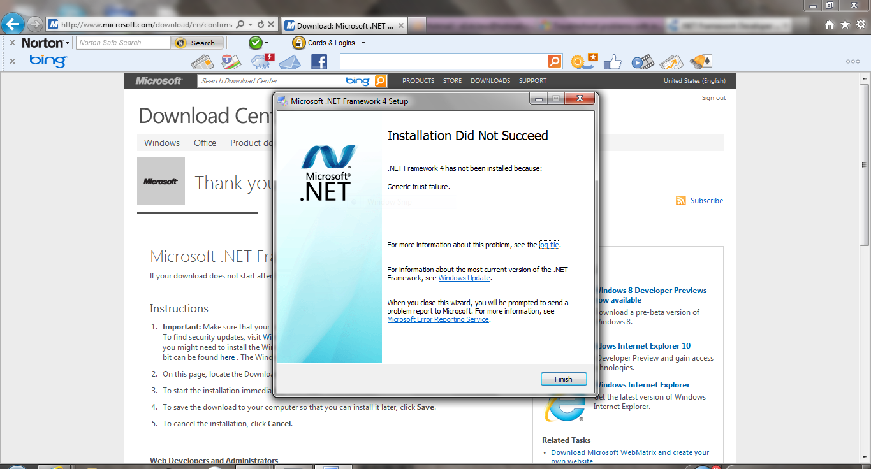
Task: Click the Sign out link
Action: click(x=714, y=98)
